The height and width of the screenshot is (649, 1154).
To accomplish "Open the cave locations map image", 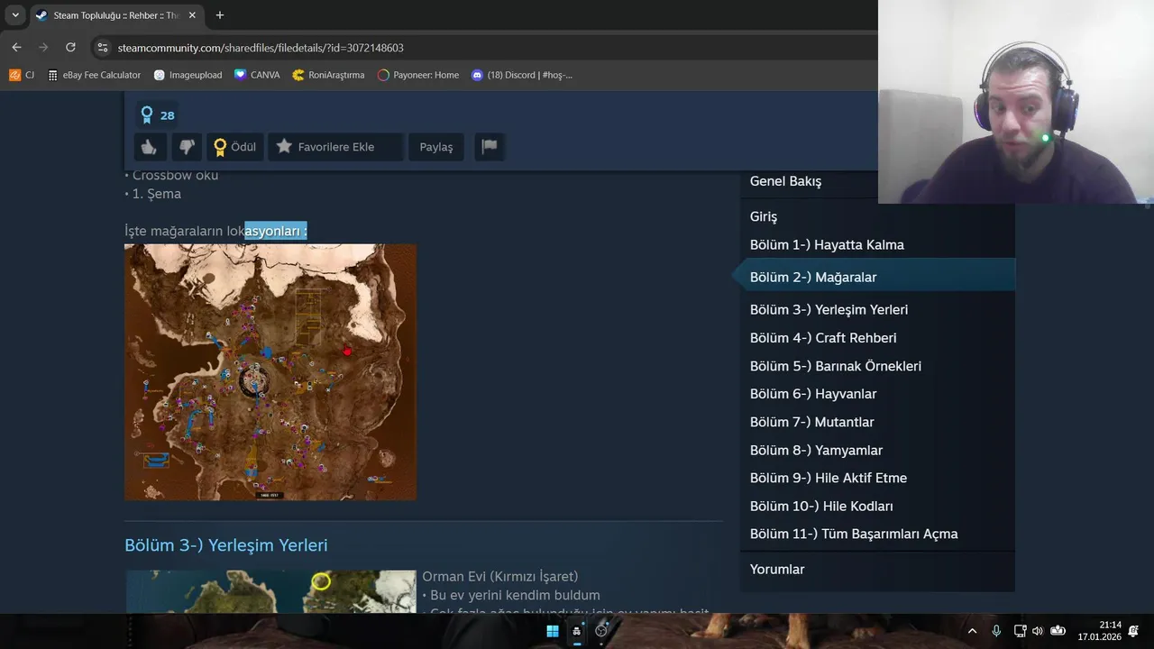I will click(270, 372).
